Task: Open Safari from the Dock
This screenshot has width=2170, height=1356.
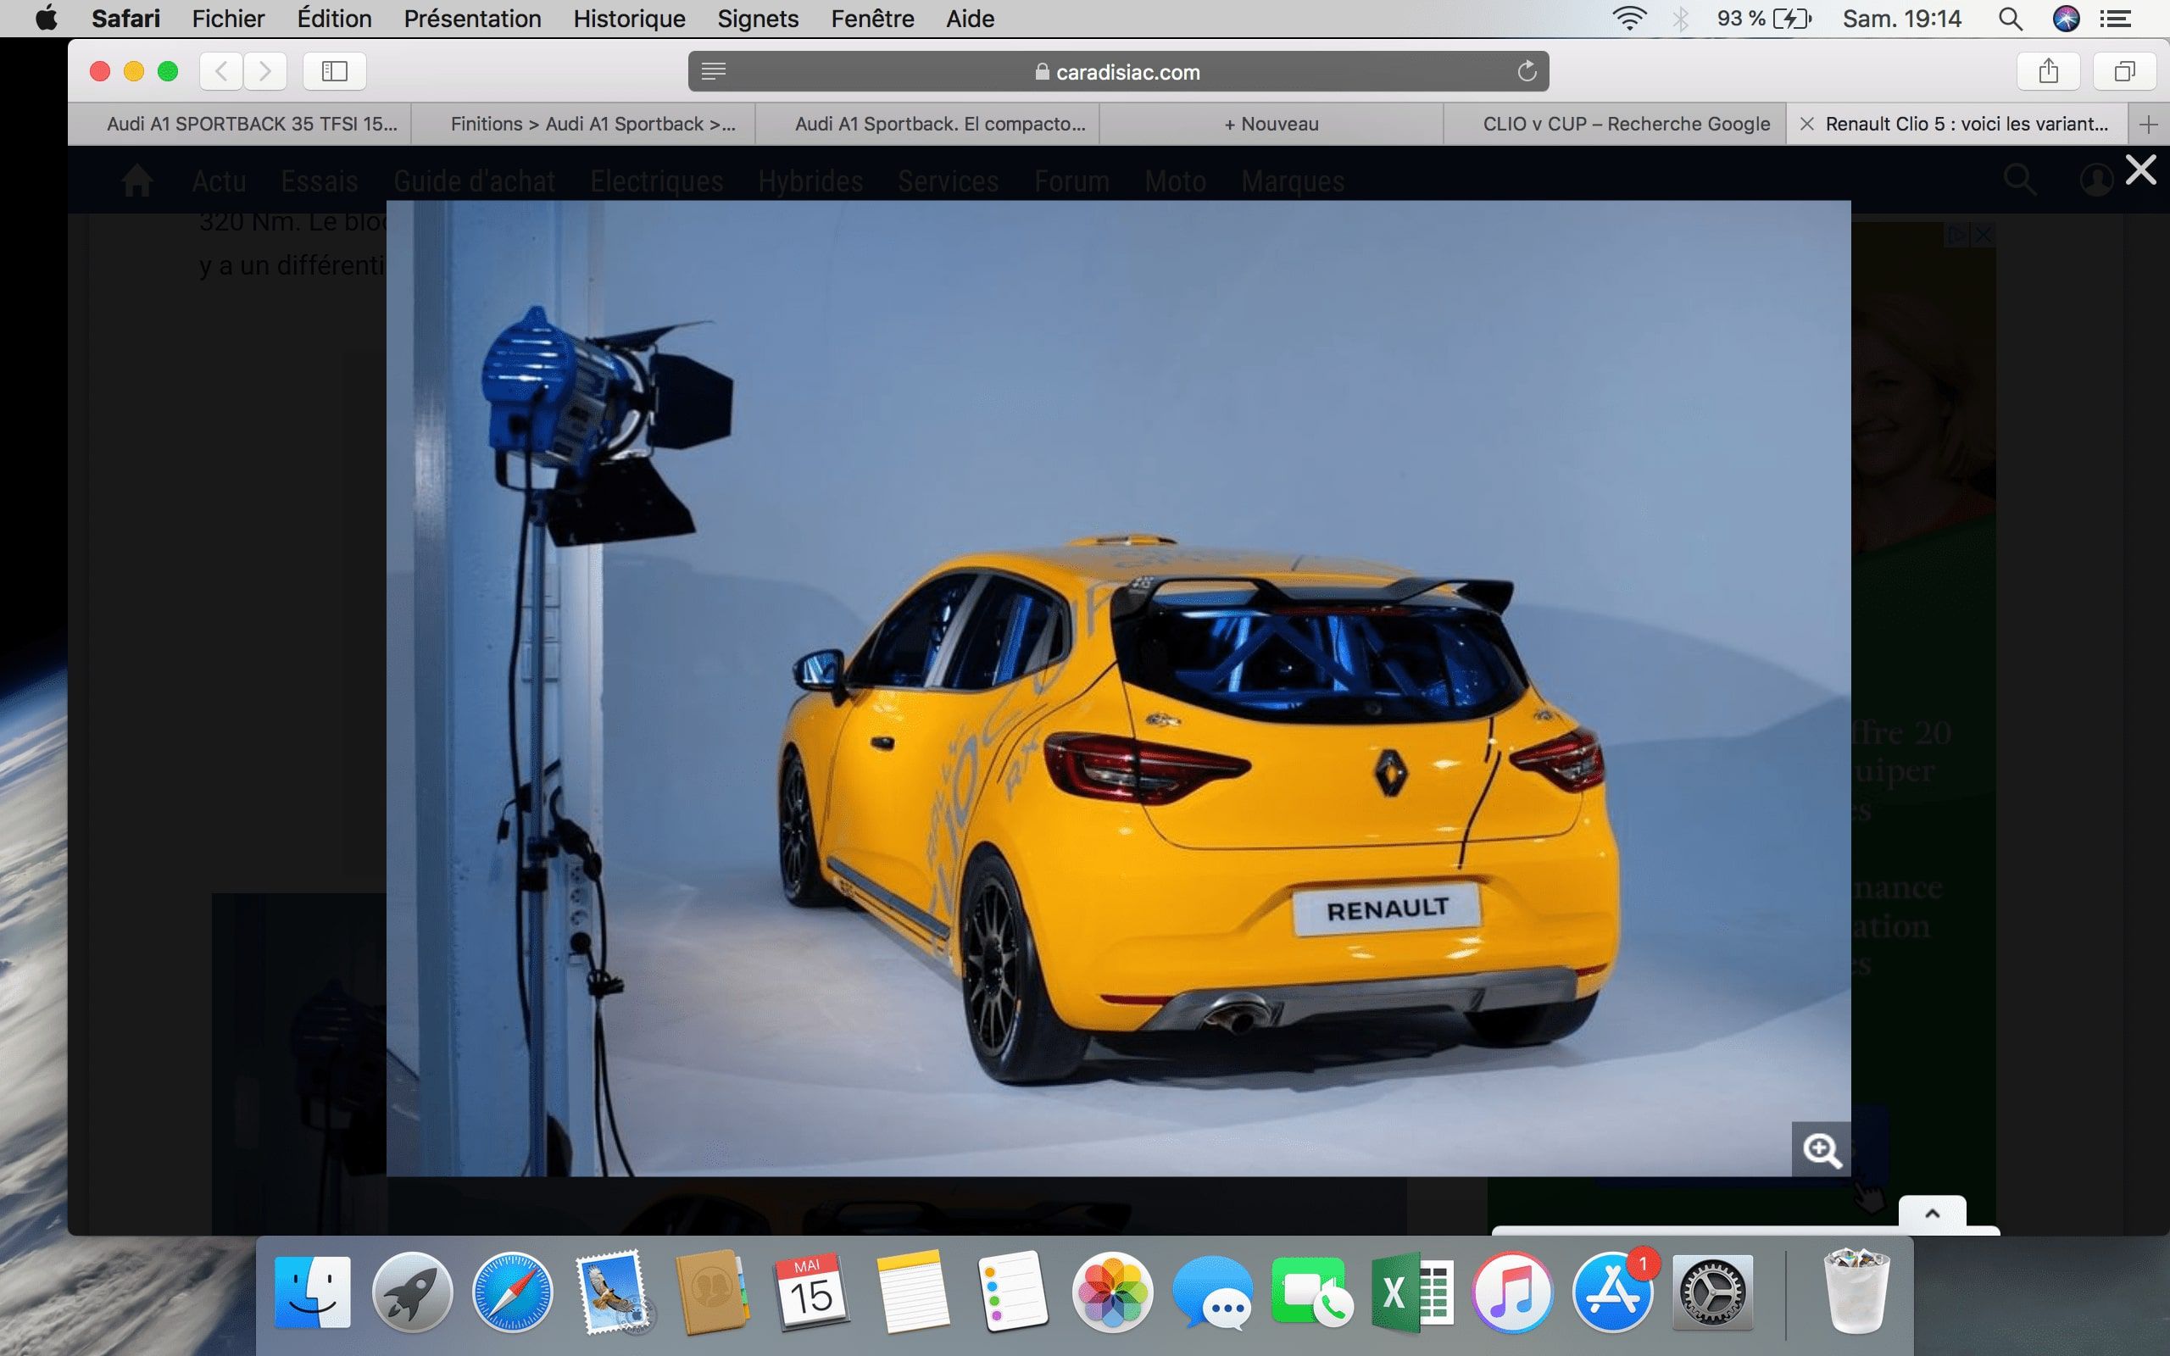Action: tap(513, 1292)
